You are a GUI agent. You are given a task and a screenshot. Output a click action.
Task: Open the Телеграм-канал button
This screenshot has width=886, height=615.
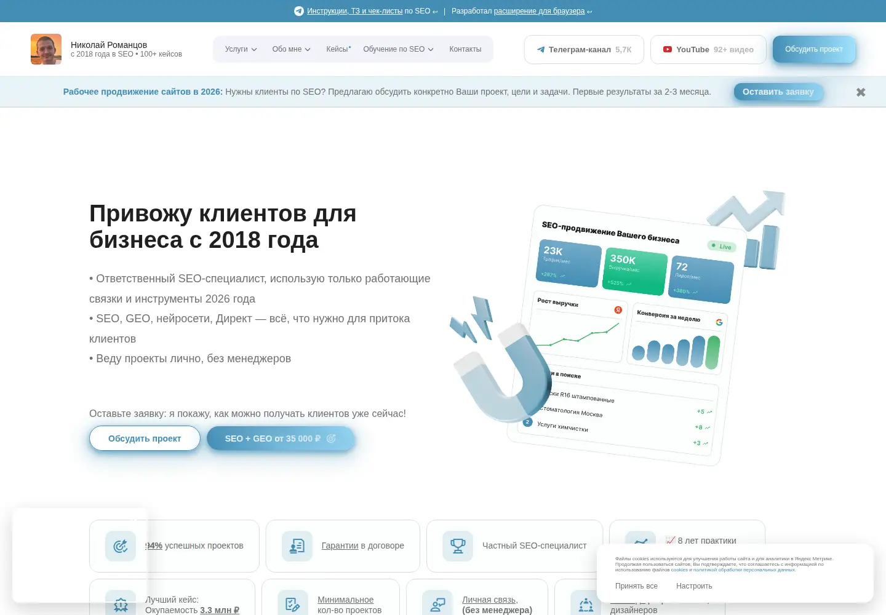click(x=584, y=50)
